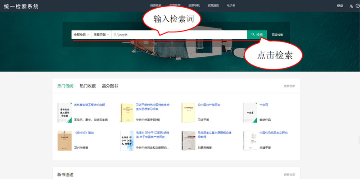360x179 pixels.
Task: Open the 《资本论》简说 book cover
Action: [x=64, y=141]
